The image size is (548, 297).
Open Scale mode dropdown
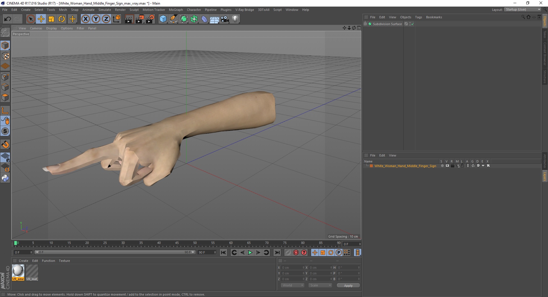[320, 285]
